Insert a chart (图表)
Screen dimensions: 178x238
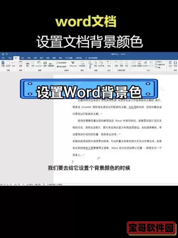[x=45, y=64]
